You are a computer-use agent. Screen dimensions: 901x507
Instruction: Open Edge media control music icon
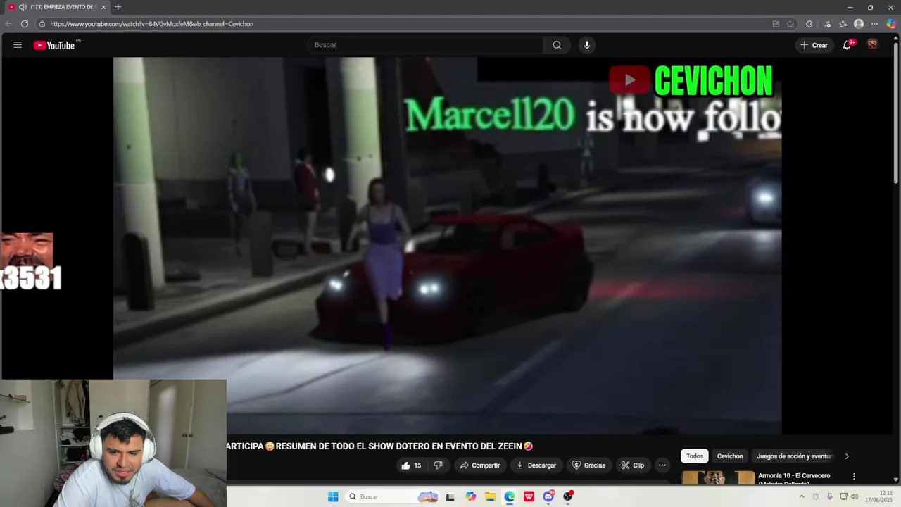pyautogui.click(x=826, y=24)
